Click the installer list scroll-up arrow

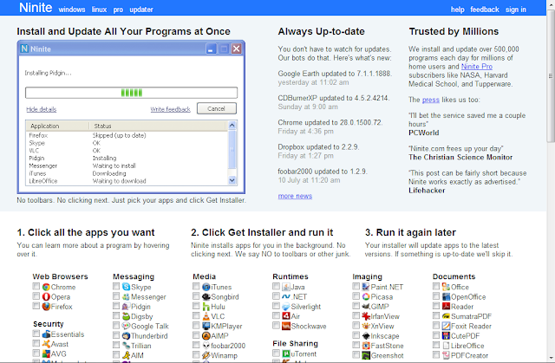click(x=232, y=125)
